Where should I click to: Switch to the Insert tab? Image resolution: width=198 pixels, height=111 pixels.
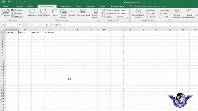(31, 6)
